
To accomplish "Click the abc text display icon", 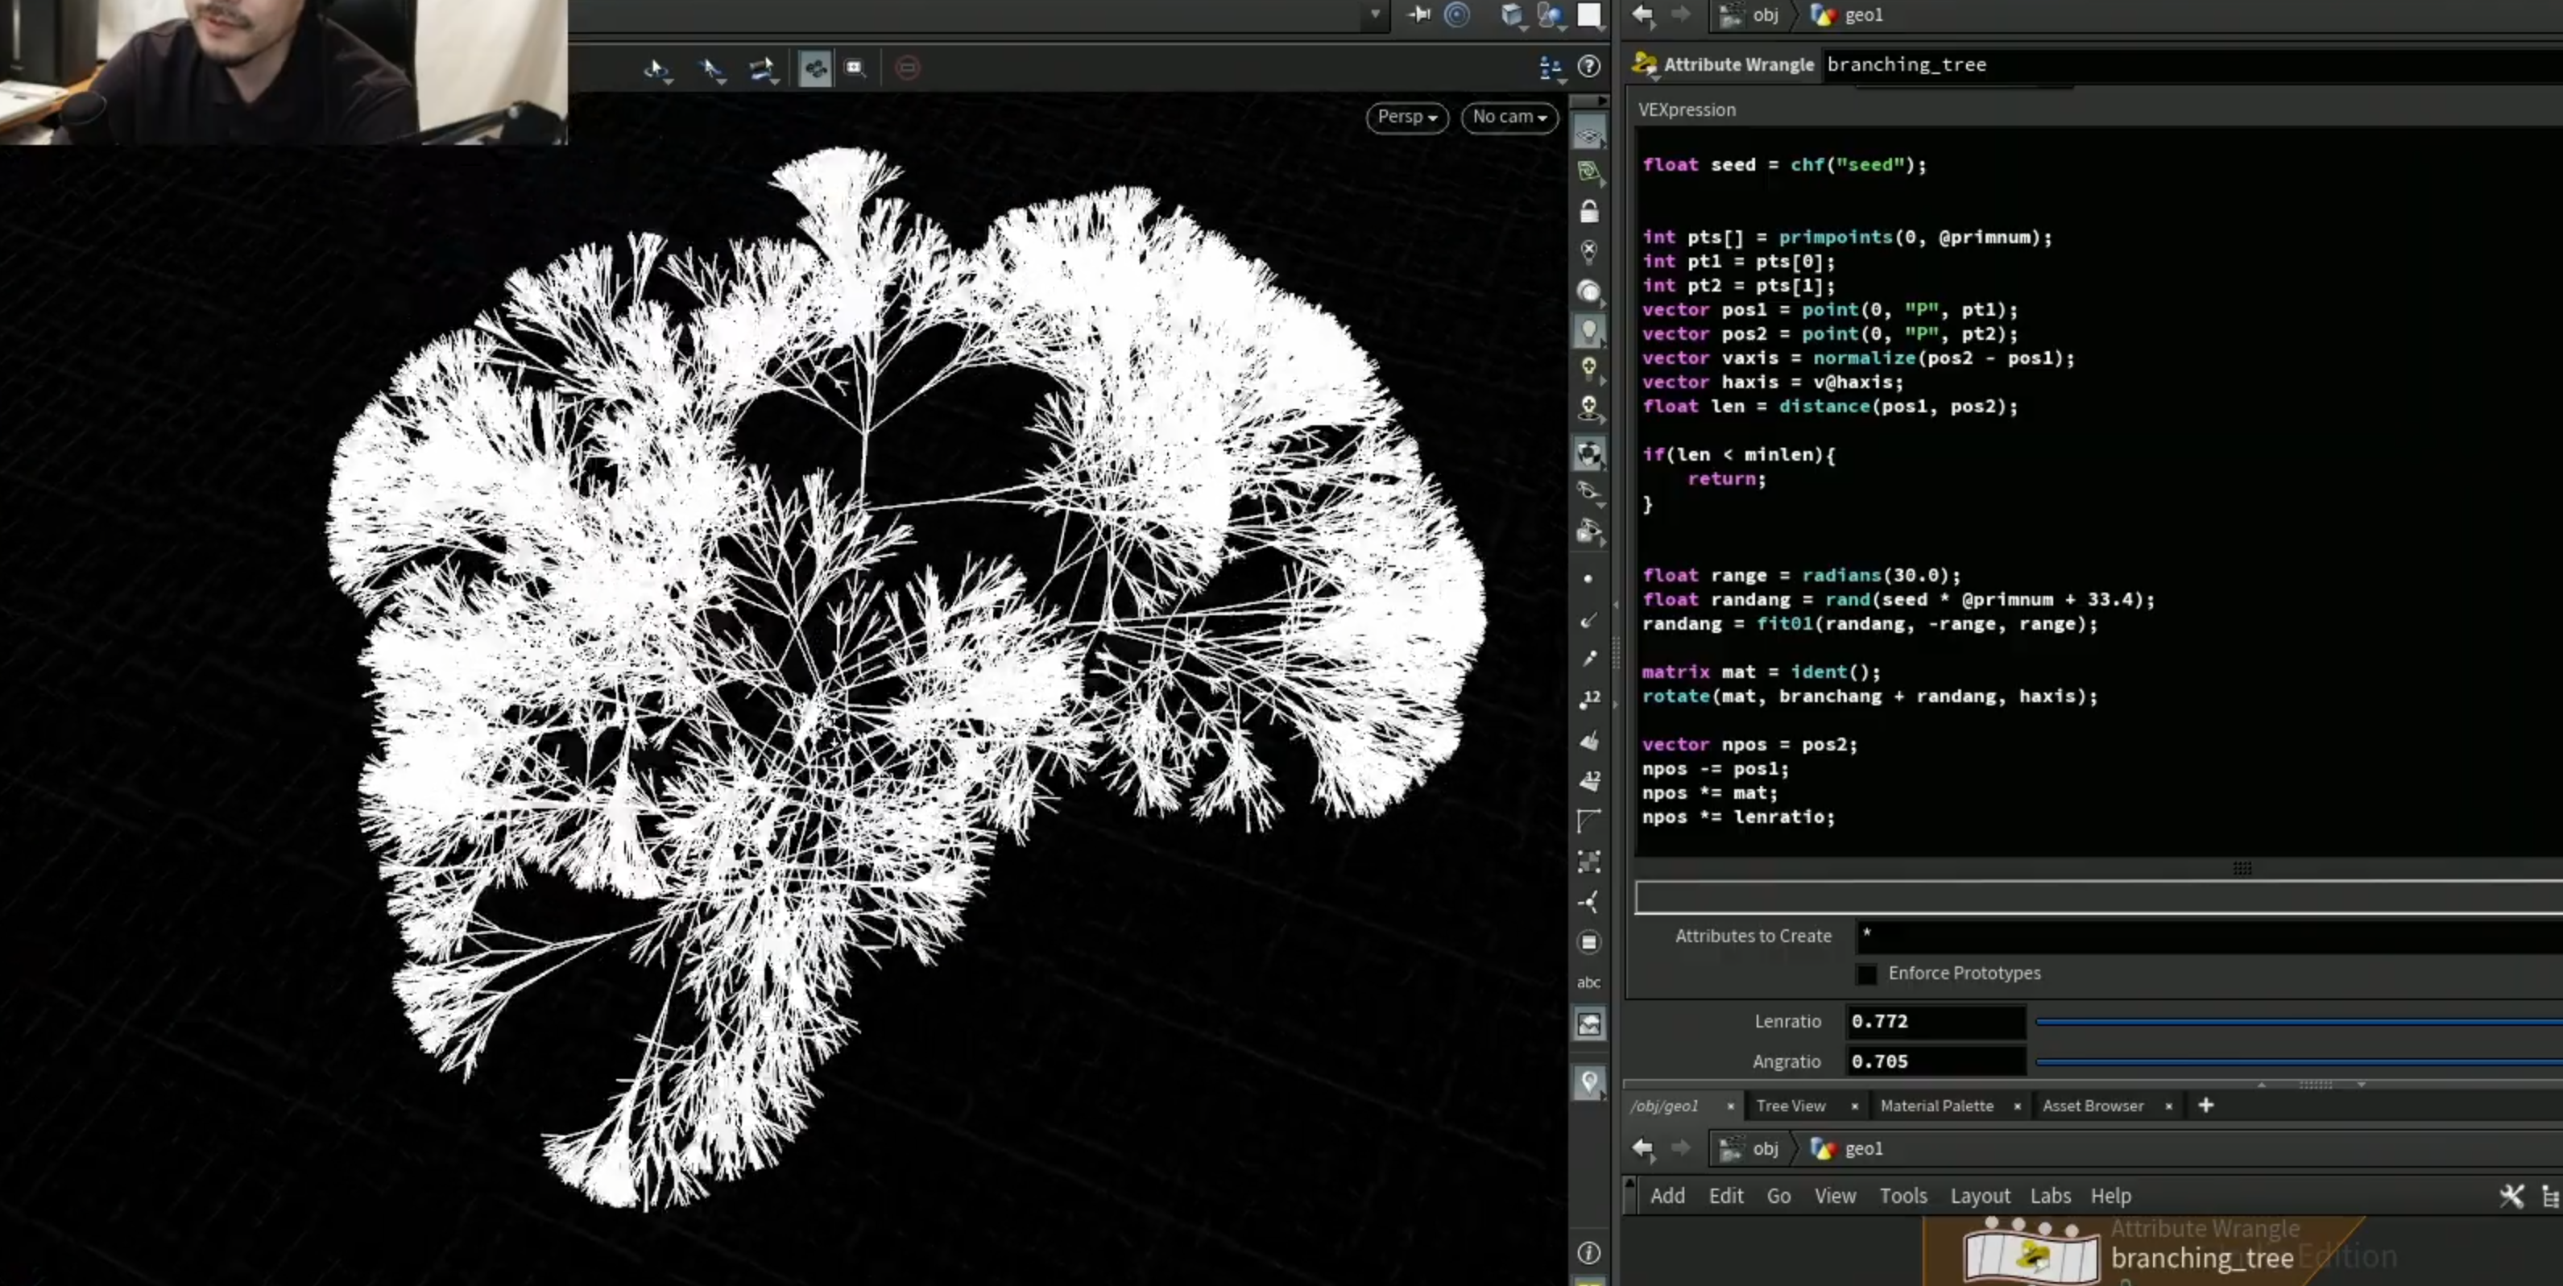I will (x=1589, y=982).
